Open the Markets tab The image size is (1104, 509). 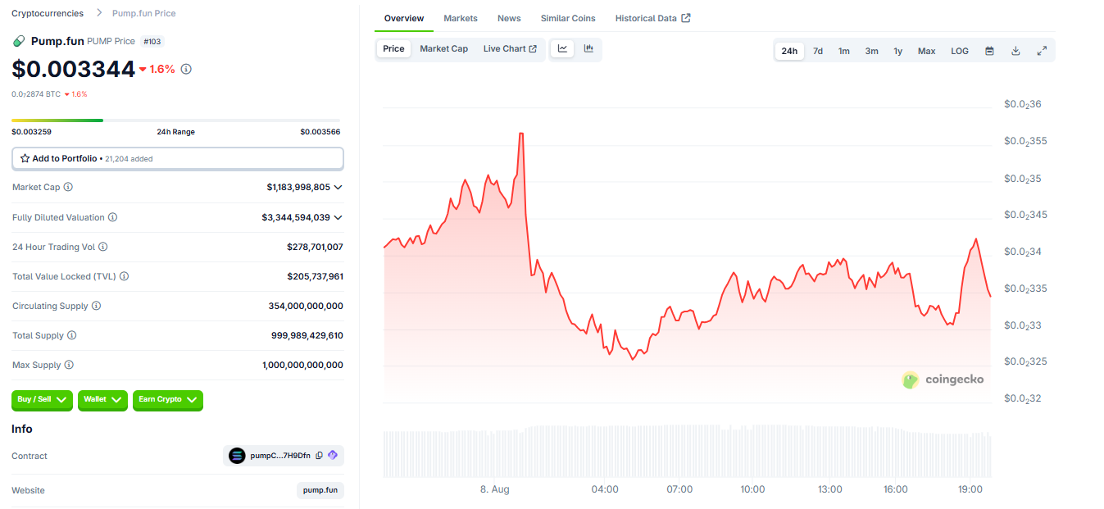coord(461,18)
